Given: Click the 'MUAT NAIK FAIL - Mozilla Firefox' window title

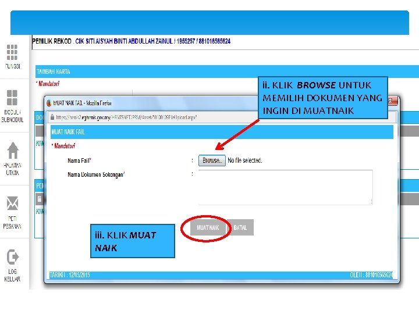Looking at the screenshot, I should (82, 103).
